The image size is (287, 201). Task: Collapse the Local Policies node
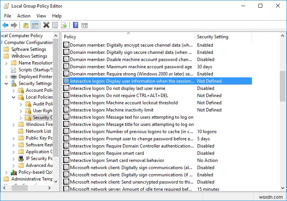(14, 97)
